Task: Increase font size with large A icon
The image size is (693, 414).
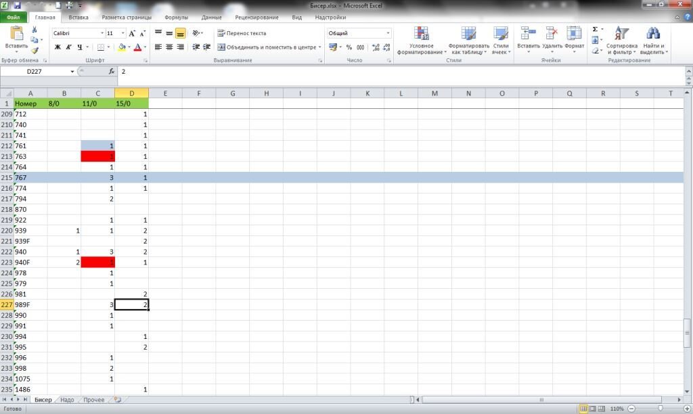Action: [132, 33]
